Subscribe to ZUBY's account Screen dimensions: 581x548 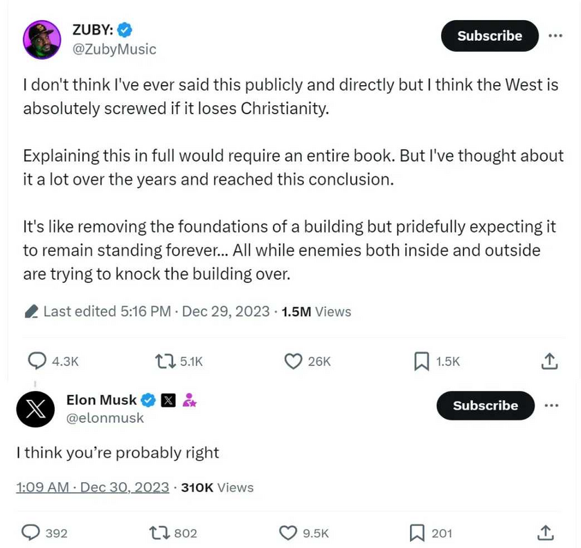coord(490,35)
